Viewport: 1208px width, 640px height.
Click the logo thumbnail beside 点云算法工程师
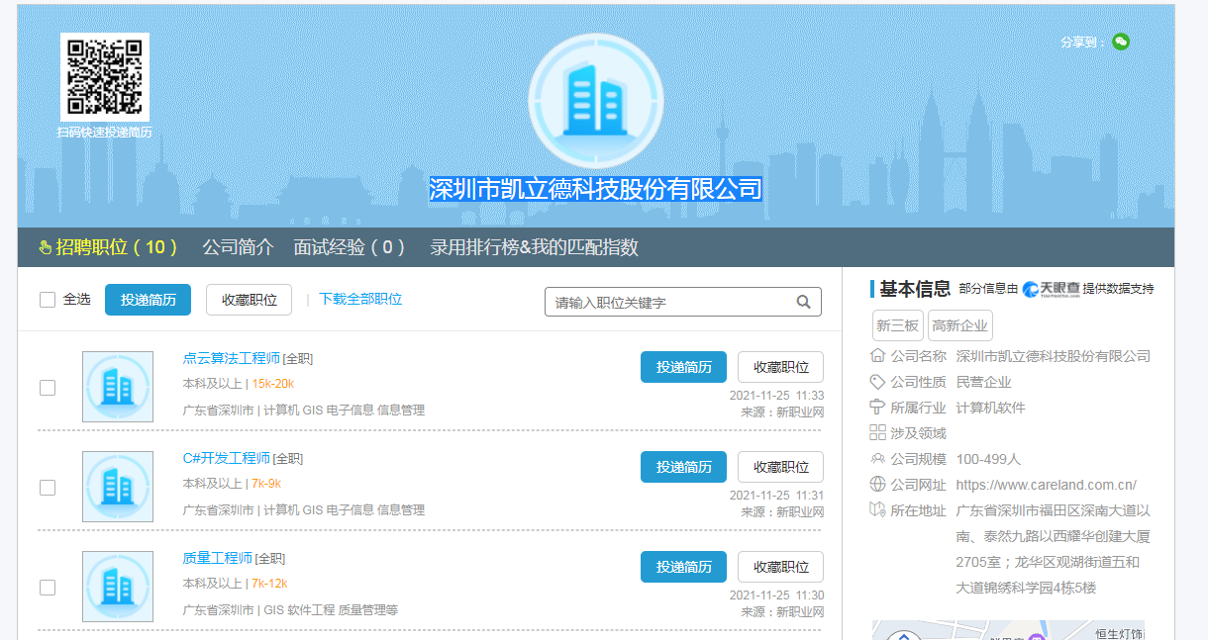(118, 387)
